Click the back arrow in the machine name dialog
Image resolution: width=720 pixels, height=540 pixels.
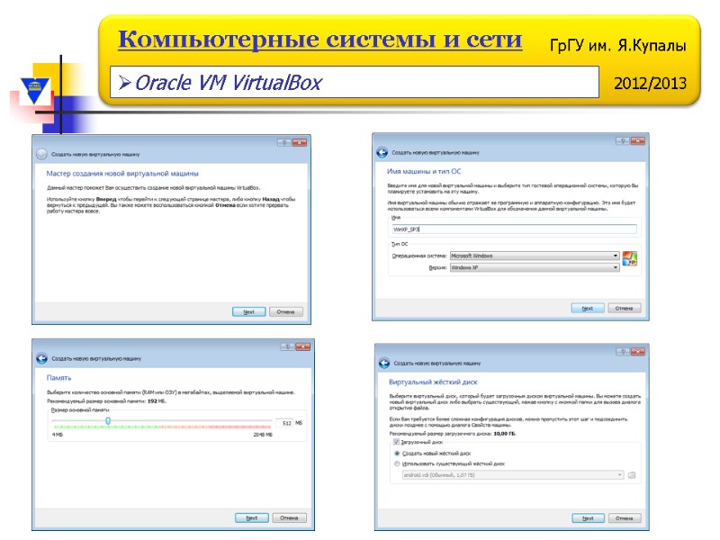point(382,152)
